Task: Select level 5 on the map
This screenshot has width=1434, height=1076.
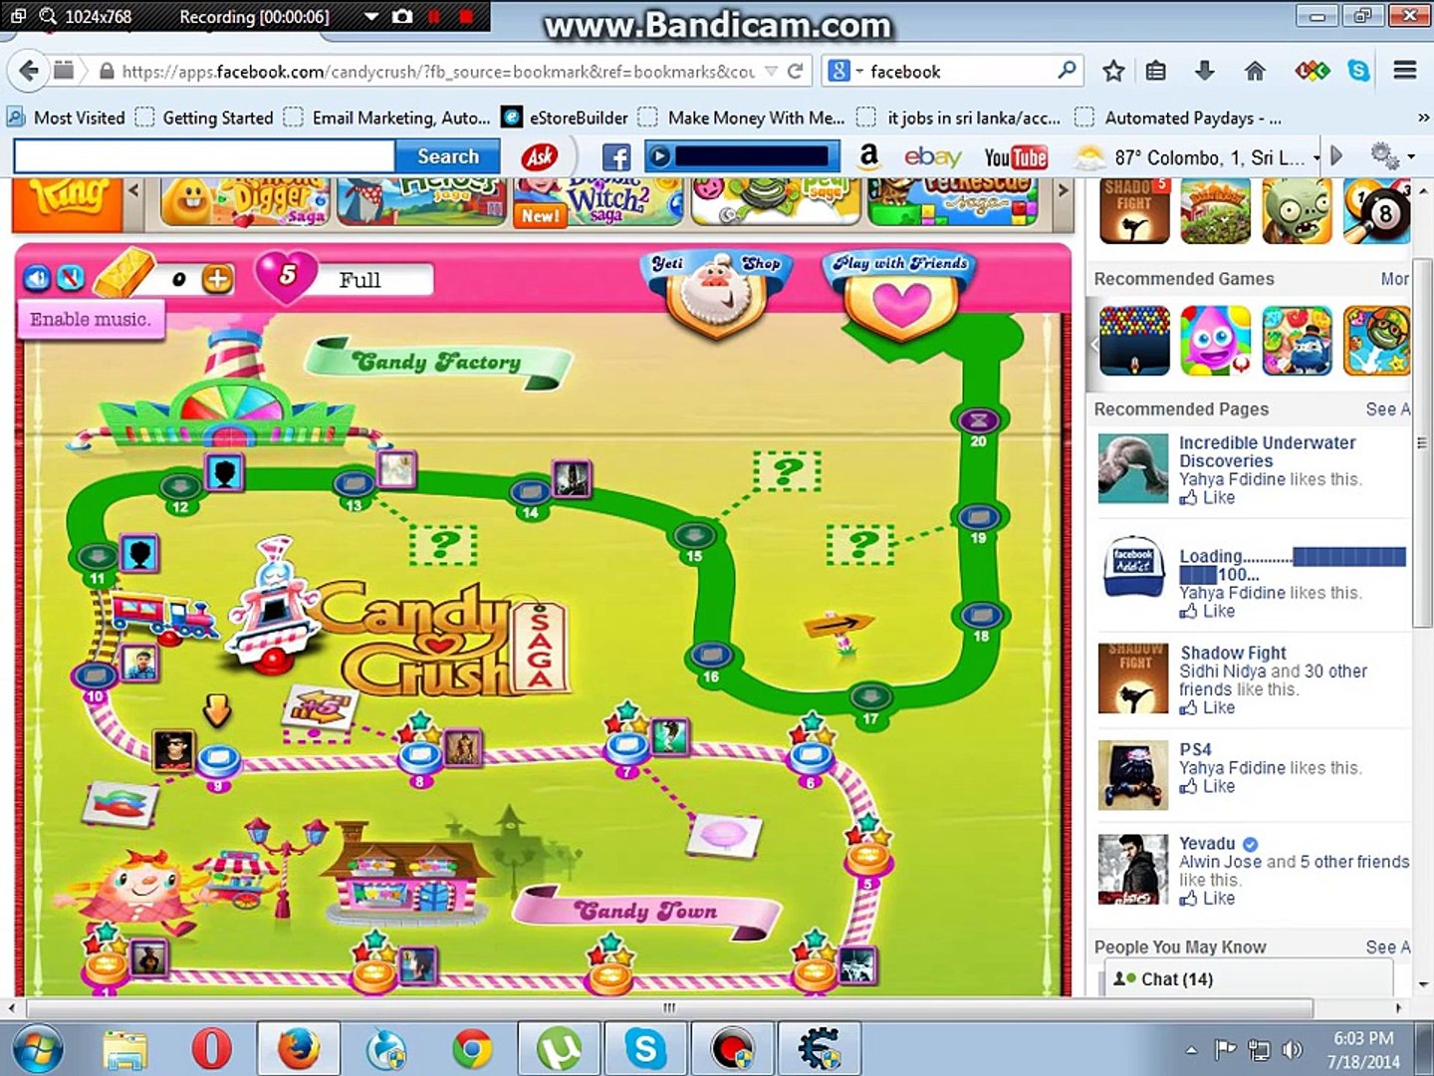Action: [867, 858]
